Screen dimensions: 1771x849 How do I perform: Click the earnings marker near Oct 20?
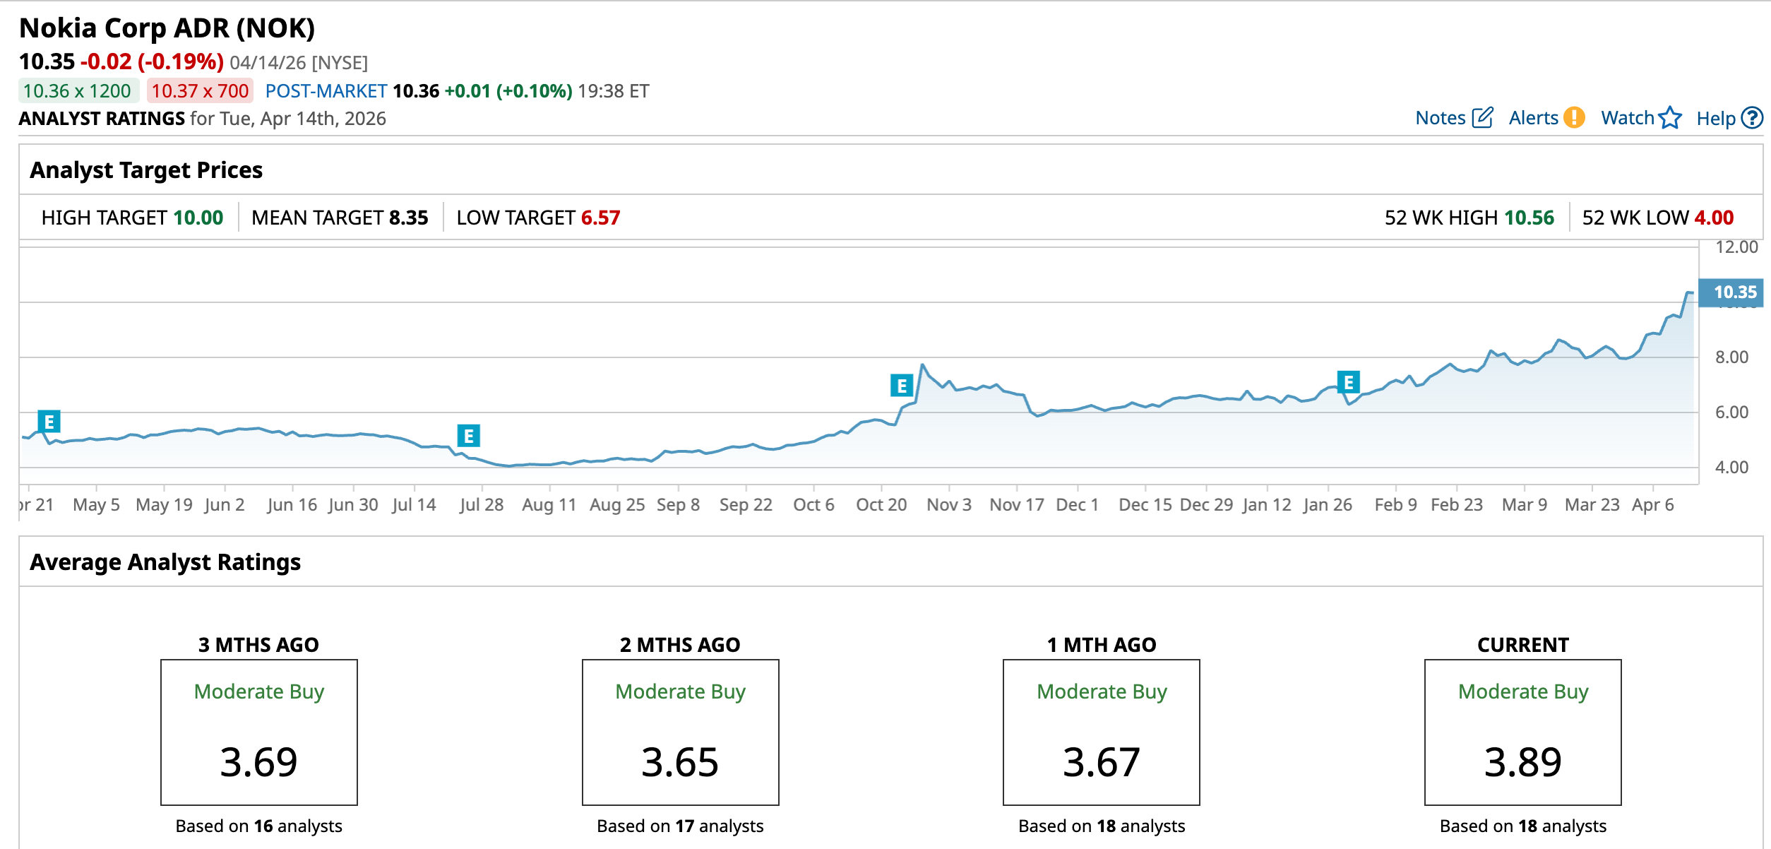click(x=902, y=385)
